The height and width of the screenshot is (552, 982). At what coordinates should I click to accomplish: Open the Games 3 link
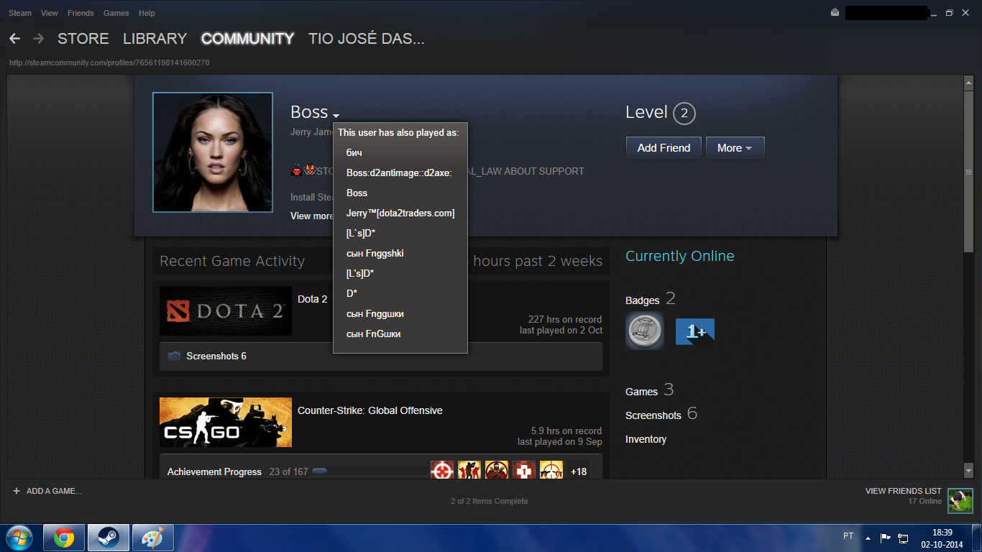click(650, 390)
